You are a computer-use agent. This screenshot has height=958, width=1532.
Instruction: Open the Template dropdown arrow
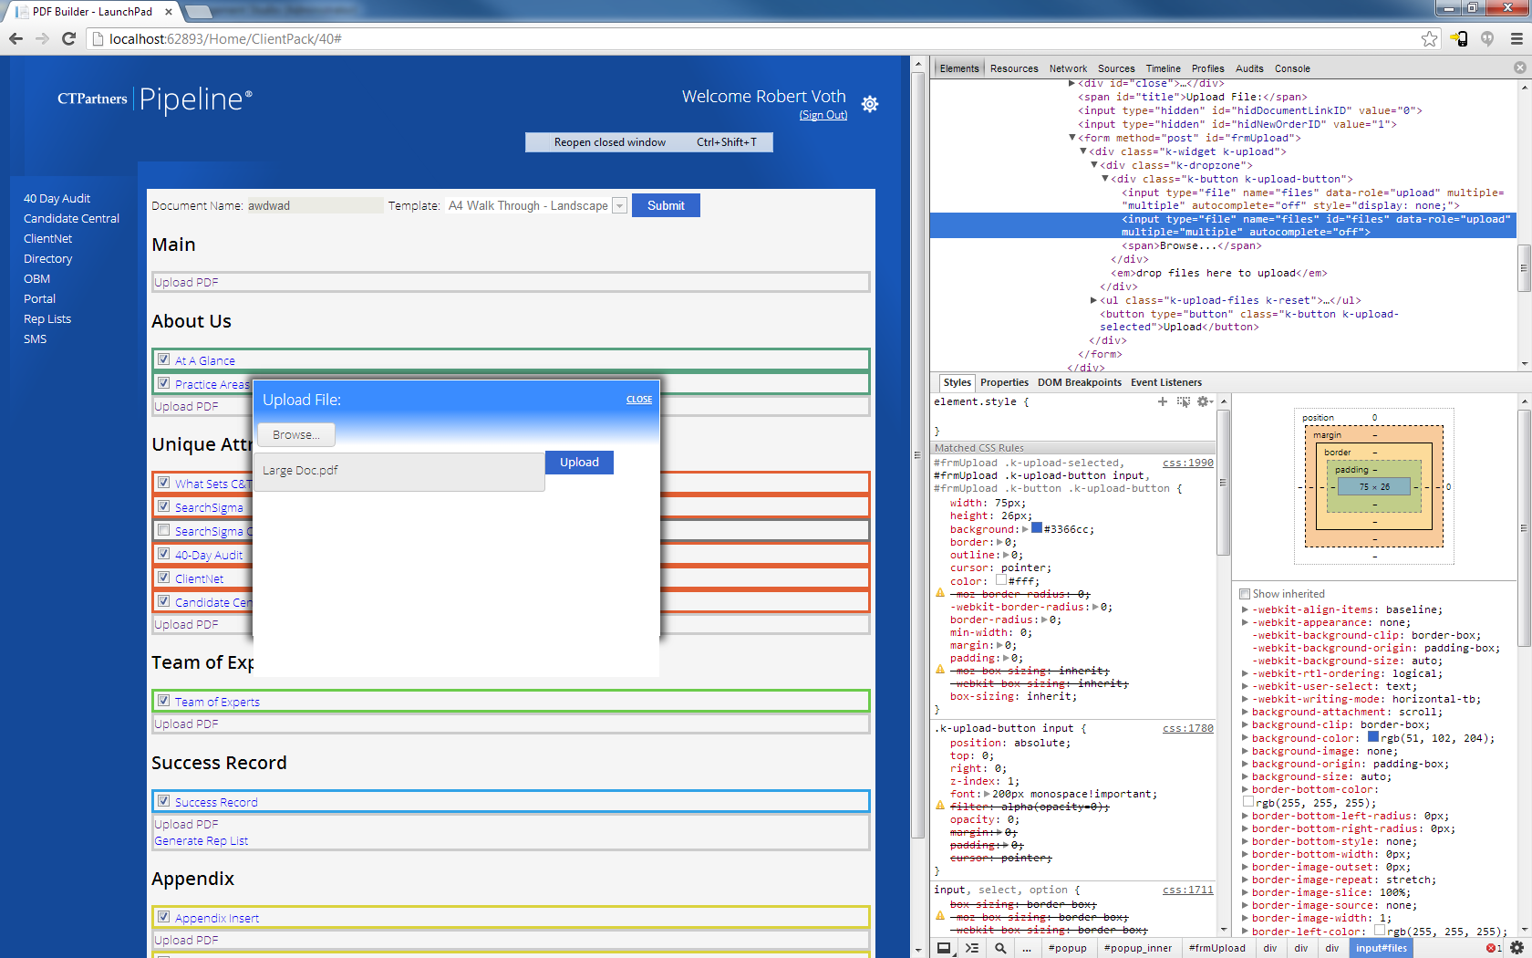click(x=620, y=206)
